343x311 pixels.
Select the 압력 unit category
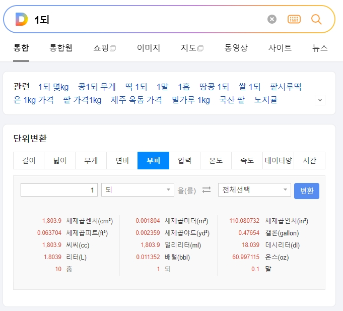[185, 160]
